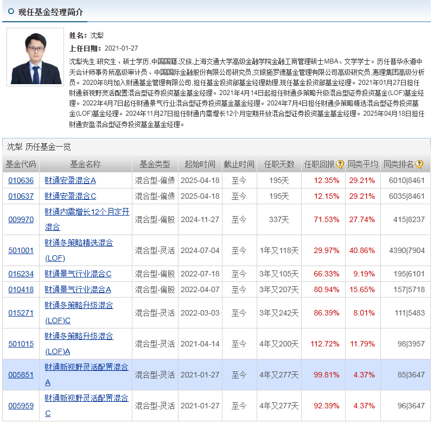Screen dimensions: 433x423
Task: Open fund code 501015 link
Action: 21,344
